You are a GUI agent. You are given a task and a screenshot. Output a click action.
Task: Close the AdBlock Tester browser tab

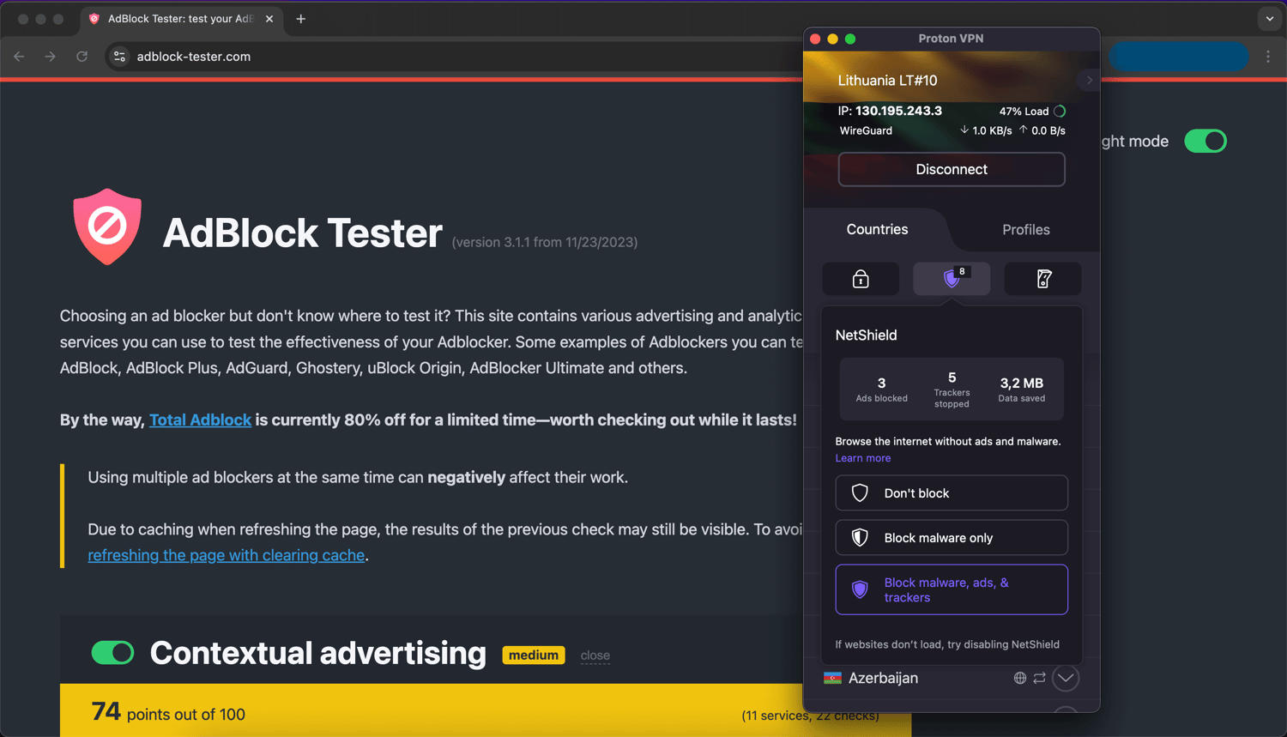click(269, 19)
